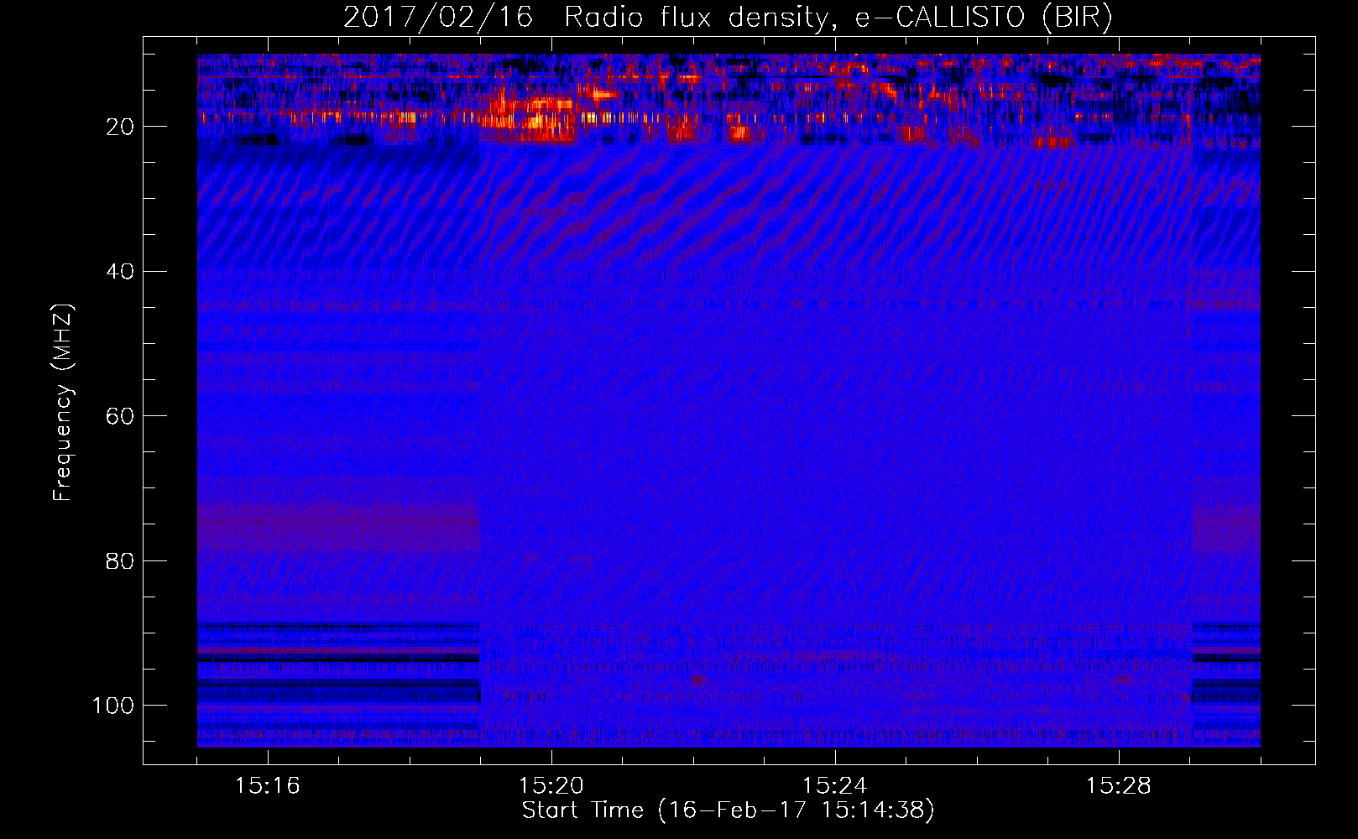Click the '20' frequency tick label

[x=120, y=127]
